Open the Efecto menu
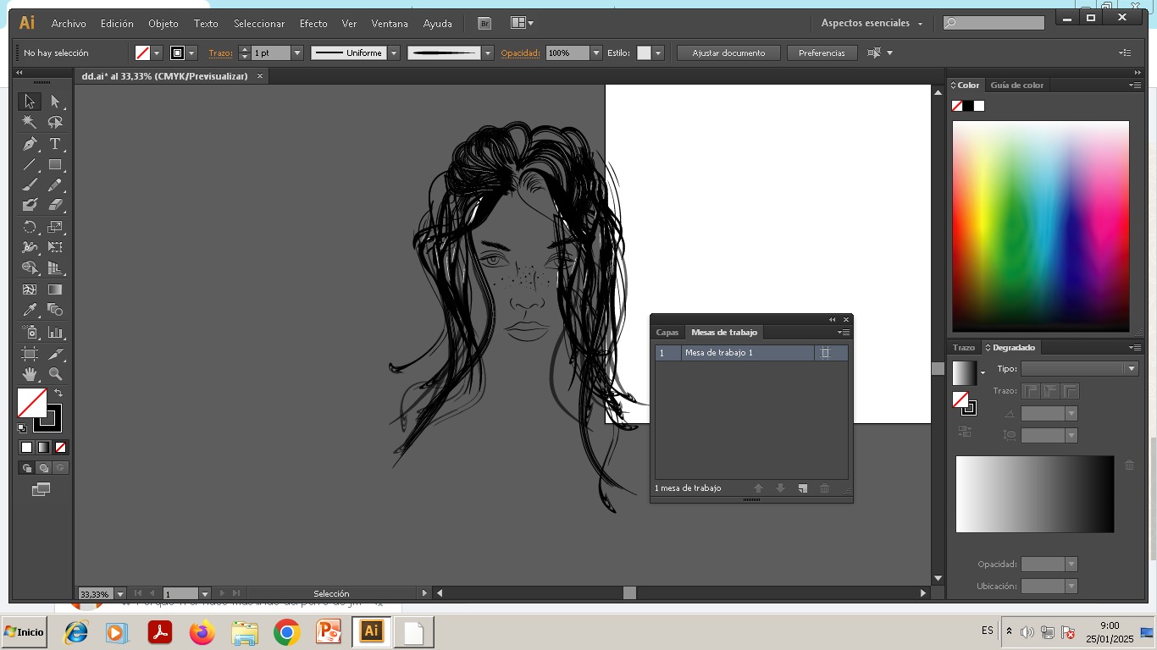The width and height of the screenshot is (1157, 650). tap(313, 24)
